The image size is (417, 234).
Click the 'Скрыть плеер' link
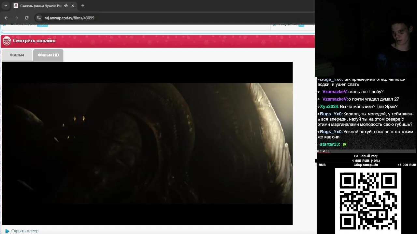click(25, 231)
